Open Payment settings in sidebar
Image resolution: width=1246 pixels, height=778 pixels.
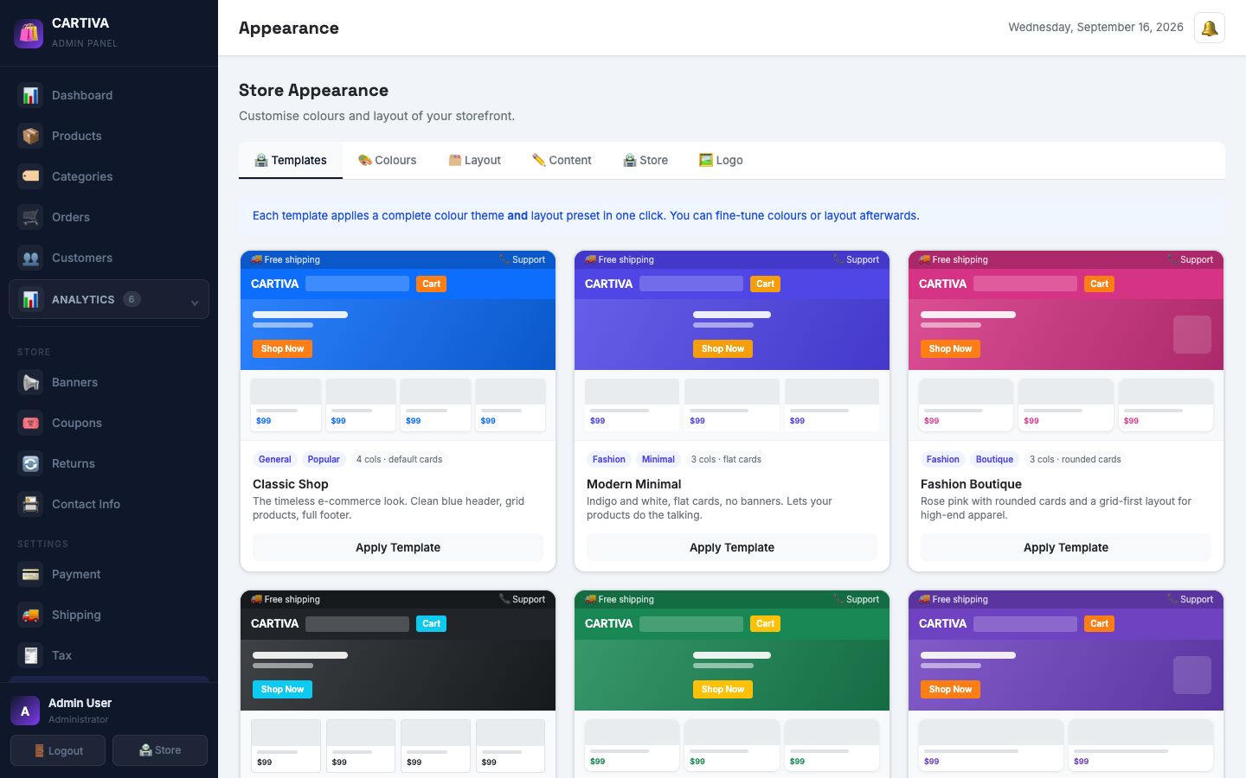click(109, 574)
